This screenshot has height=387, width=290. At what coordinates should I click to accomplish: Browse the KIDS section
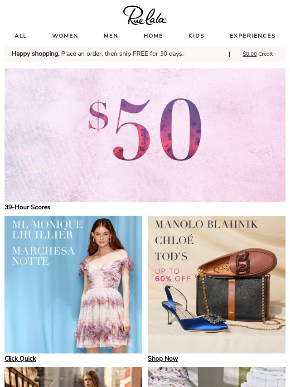196,36
